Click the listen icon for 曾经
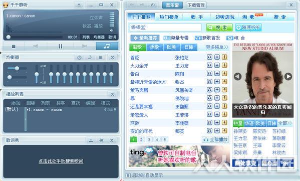The height and width of the screenshot is (181, 300). pyautogui.click(x=209, y=57)
